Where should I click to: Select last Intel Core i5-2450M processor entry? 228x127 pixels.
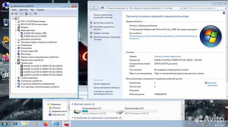click(43, 75)
